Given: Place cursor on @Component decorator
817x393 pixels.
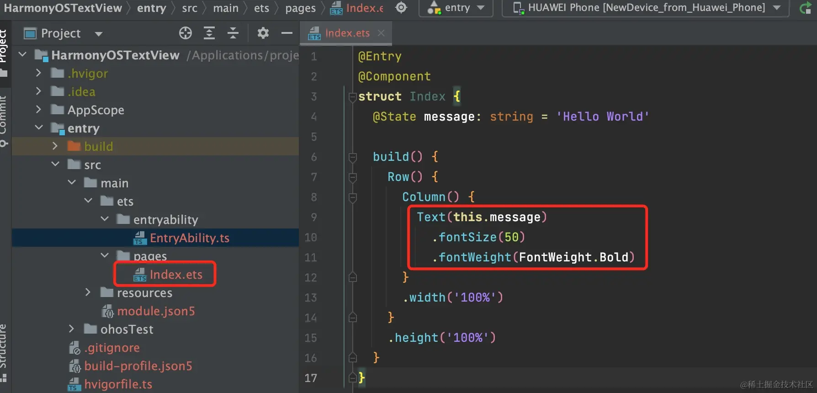Looking at the screenshot, I should (x=394, y=76).
